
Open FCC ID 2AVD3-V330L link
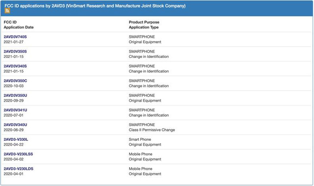click(x=16, y=139)
